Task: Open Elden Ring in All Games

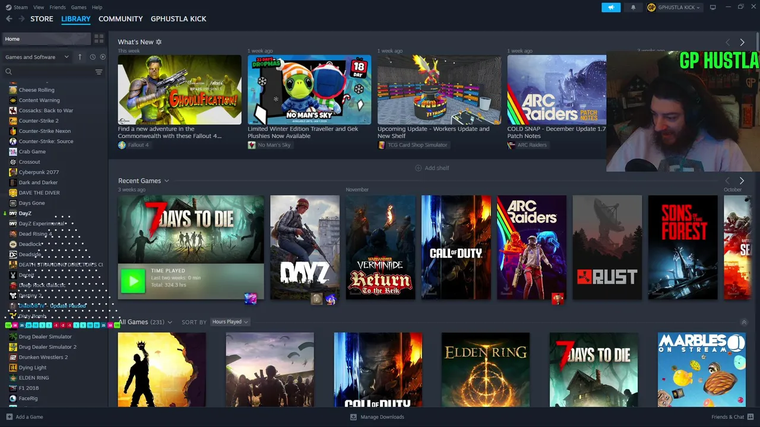Action: [486, 369]
